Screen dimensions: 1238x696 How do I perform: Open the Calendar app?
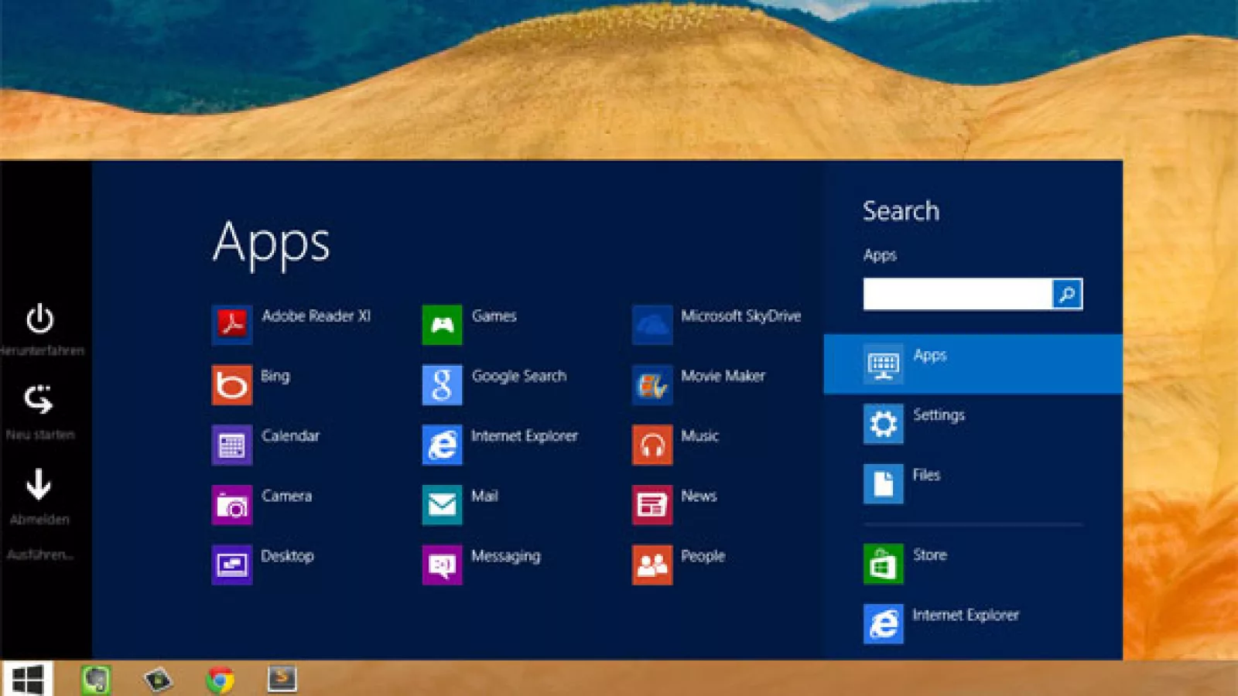(x=232, y=445)
